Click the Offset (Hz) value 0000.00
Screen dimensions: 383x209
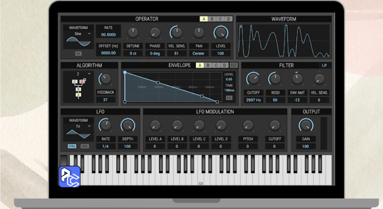pyautogui.click(x=108, y=53)
